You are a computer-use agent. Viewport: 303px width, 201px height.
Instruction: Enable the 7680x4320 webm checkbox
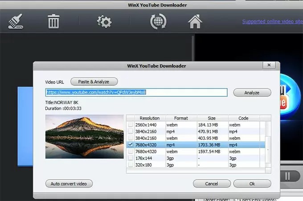click(x=131, y=151)
